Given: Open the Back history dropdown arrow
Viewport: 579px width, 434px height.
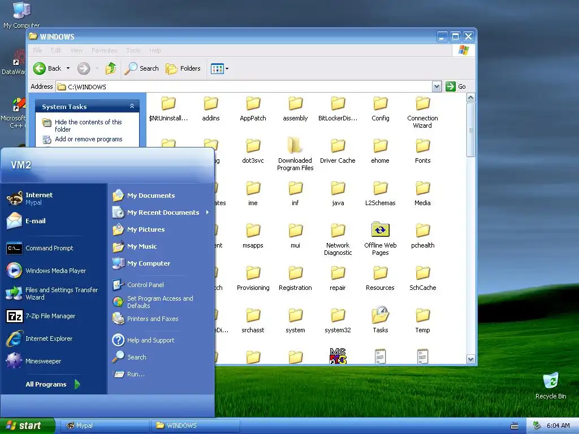Looking at the screenshot, I should [68, 68].
